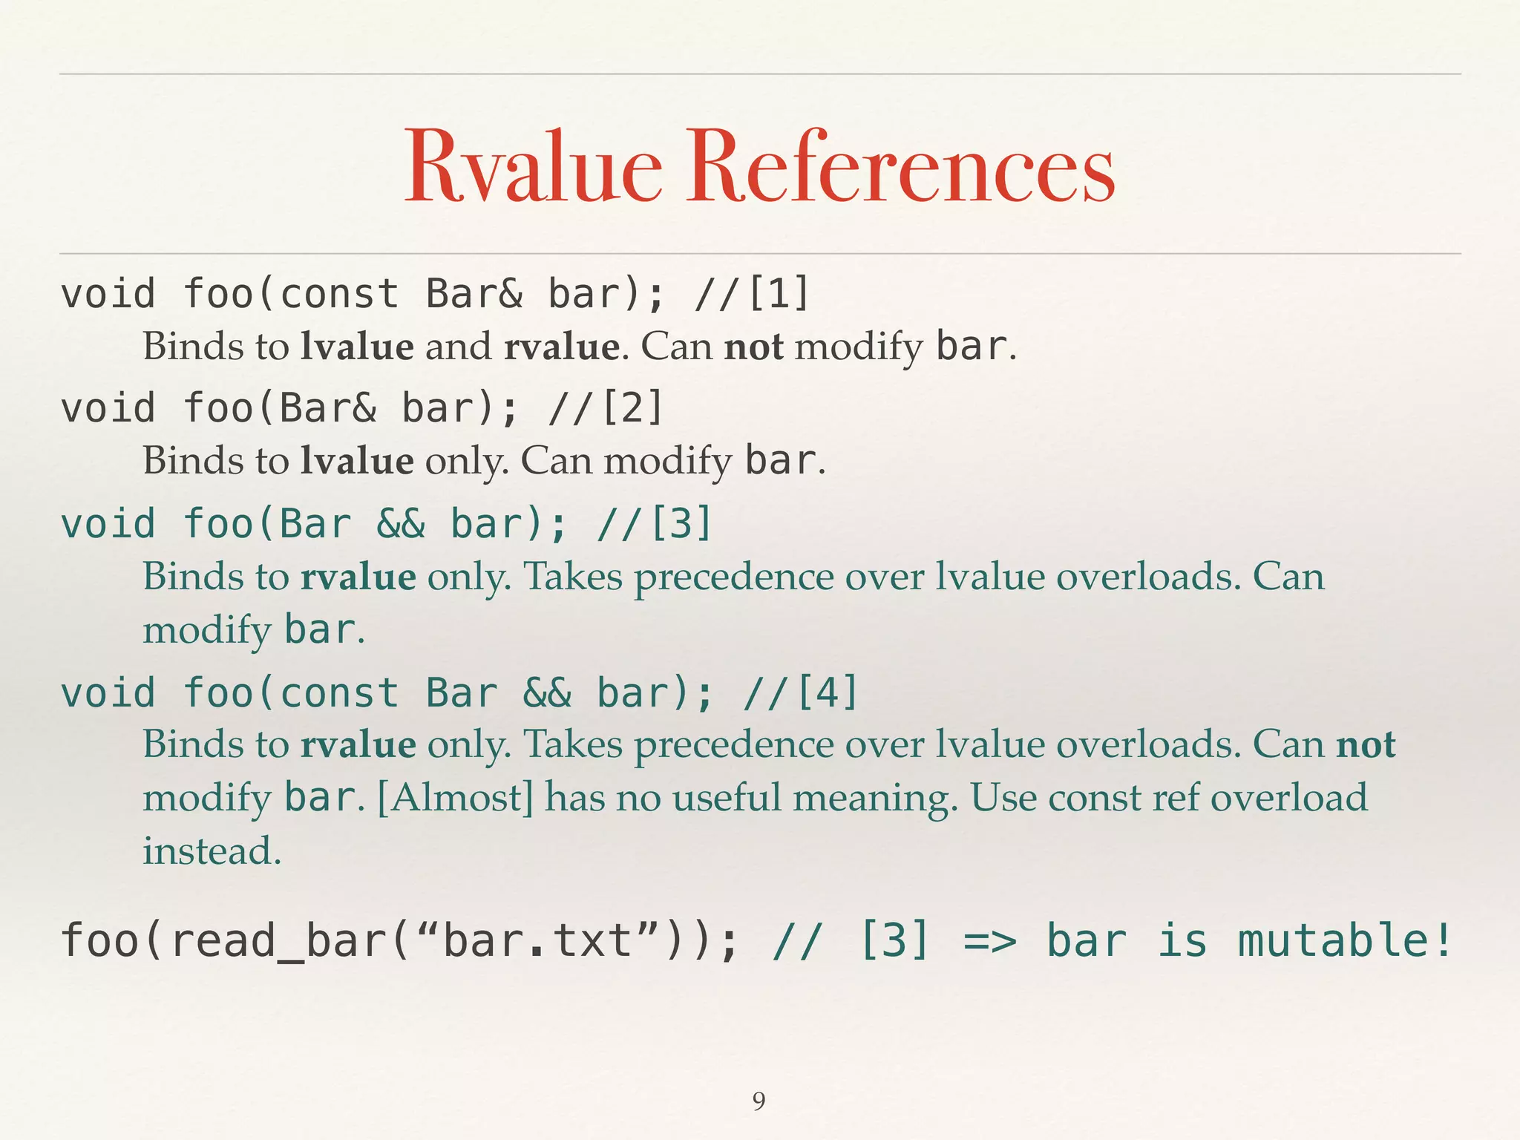The width and height of the screenshot is (1520, 1140).
Task: Select the bold 'not' in overload [4] text
Action: point(1366,744)
